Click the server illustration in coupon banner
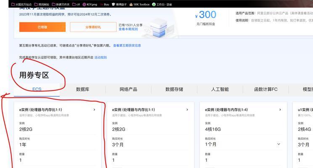 [159, 28]
